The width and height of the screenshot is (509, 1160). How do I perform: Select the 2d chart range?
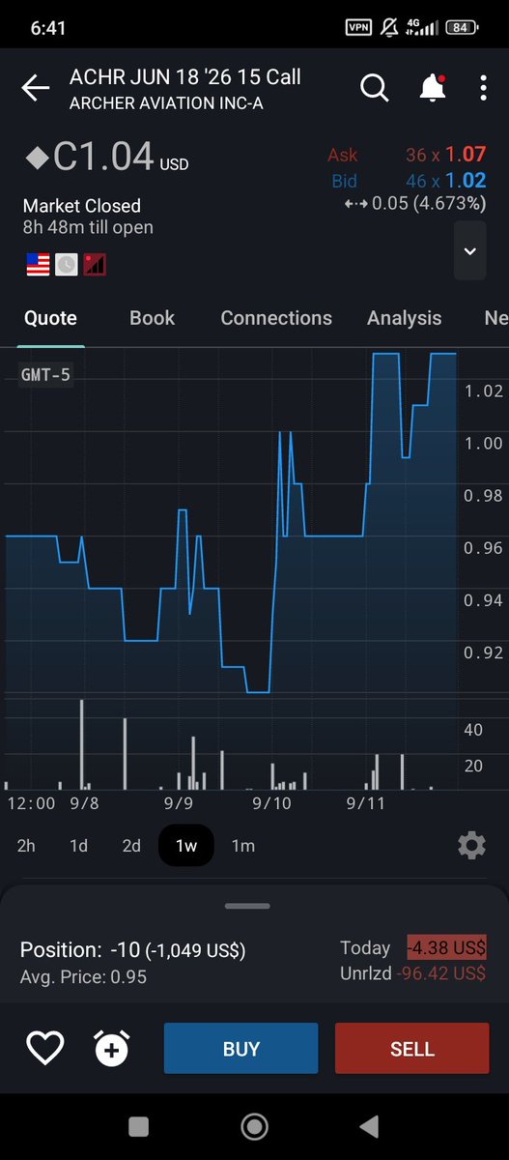(x=131, y=846)
